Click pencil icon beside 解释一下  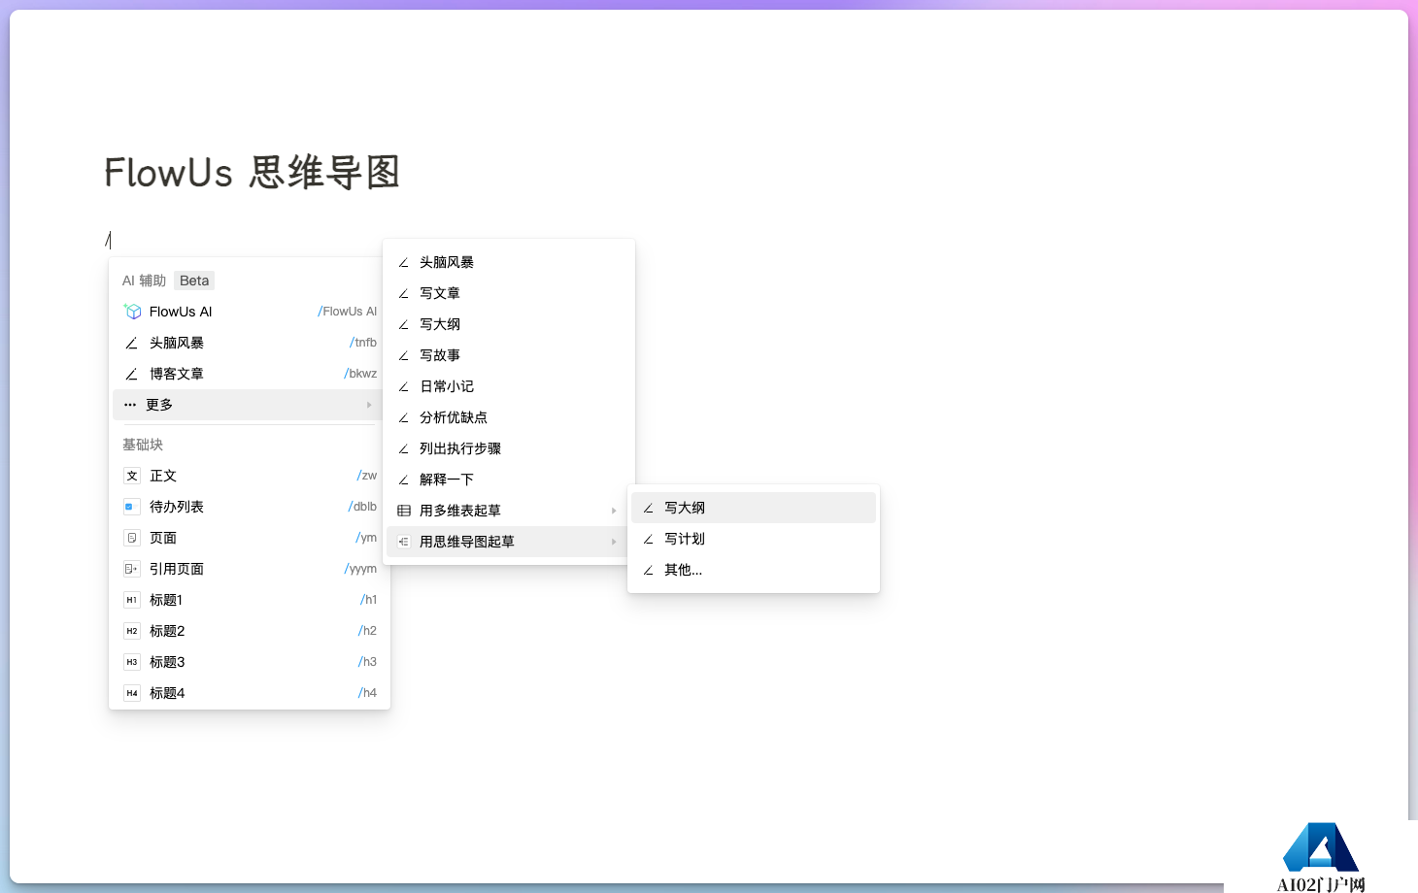point(403,480)
